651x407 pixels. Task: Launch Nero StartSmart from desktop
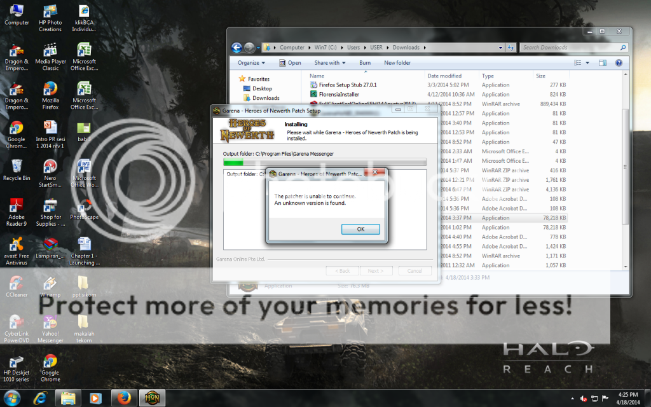click(50, 174)
